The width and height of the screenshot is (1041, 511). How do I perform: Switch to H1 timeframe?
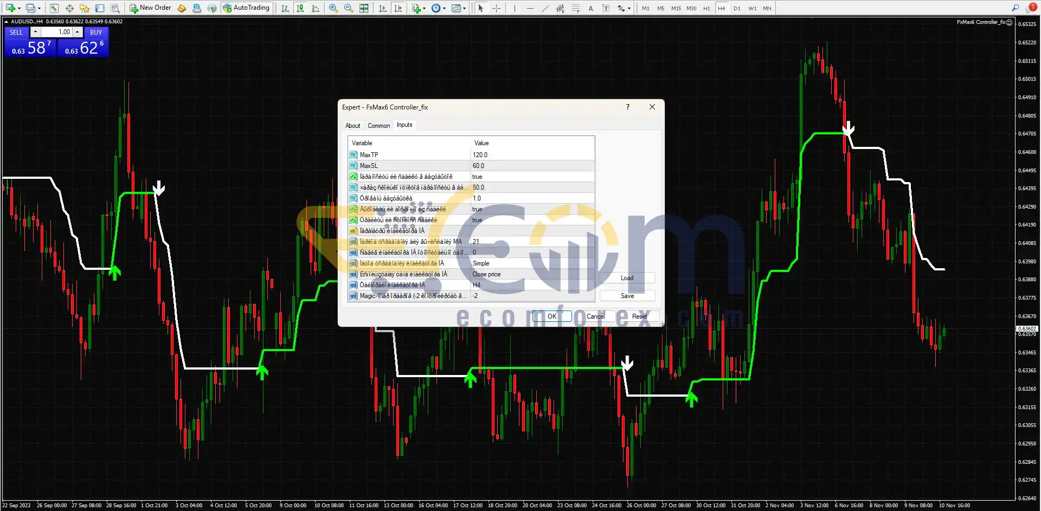pyautogui.click(x=706, y=8)
